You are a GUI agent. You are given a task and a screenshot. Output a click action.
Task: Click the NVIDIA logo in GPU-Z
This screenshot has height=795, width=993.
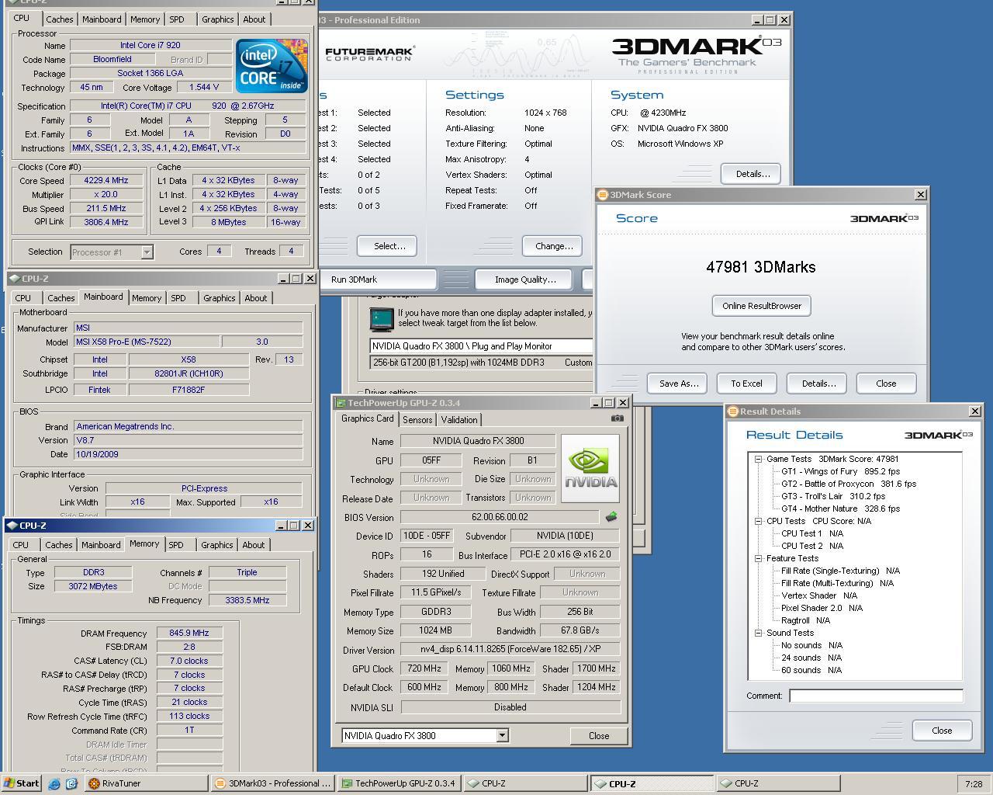[x=590, y=468]
